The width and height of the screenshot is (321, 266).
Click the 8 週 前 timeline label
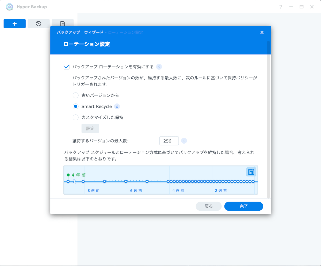click(x=94, y=191)
